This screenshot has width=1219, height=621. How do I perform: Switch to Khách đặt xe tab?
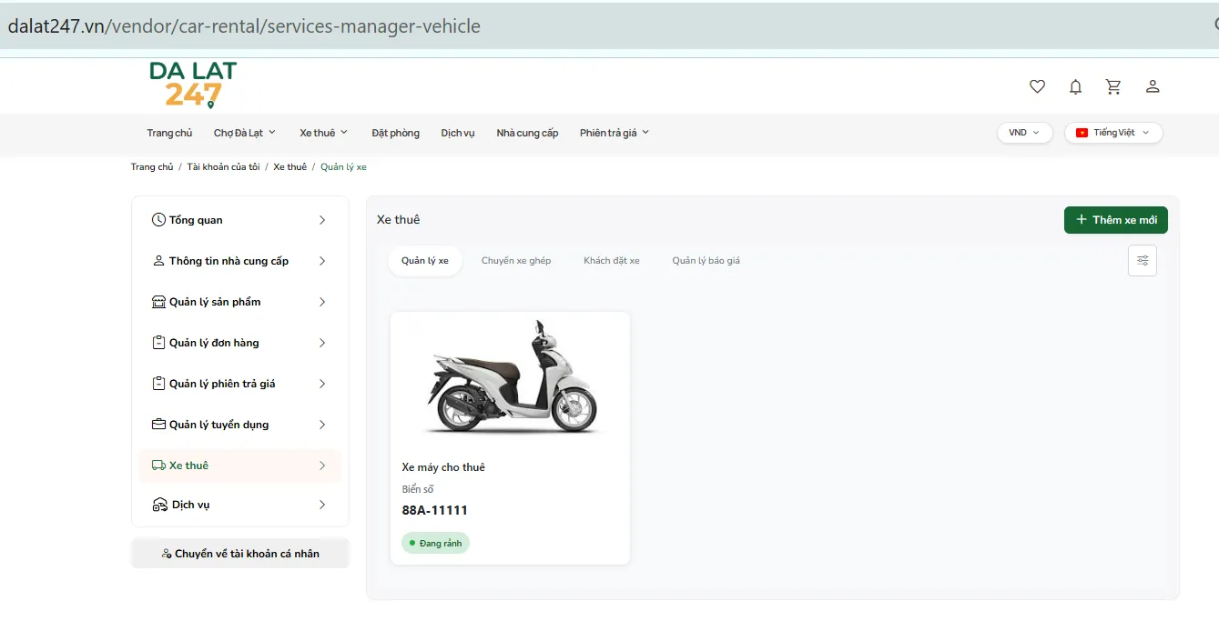click(x=612, y=261)
